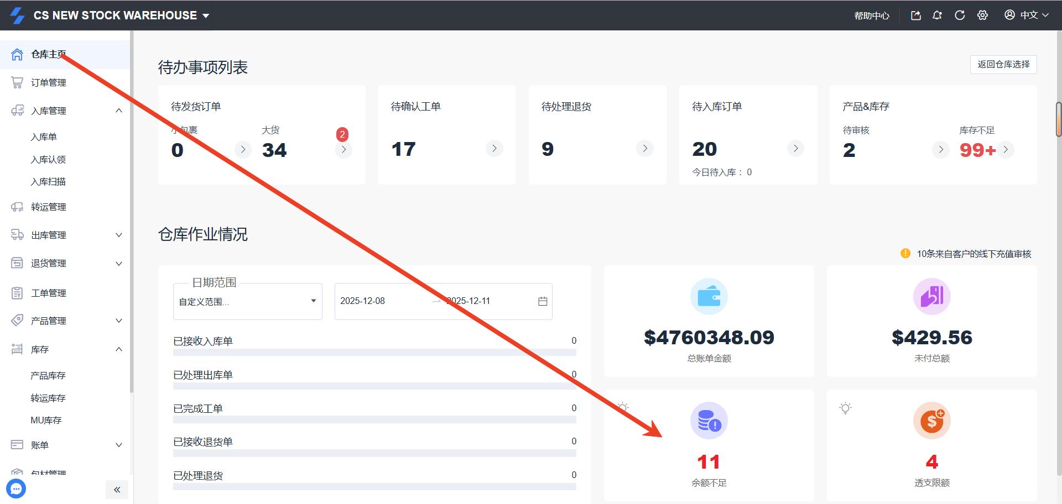Open the chat support bubble icon
This screenshot has width=1062, height=504.
(16, 489)
